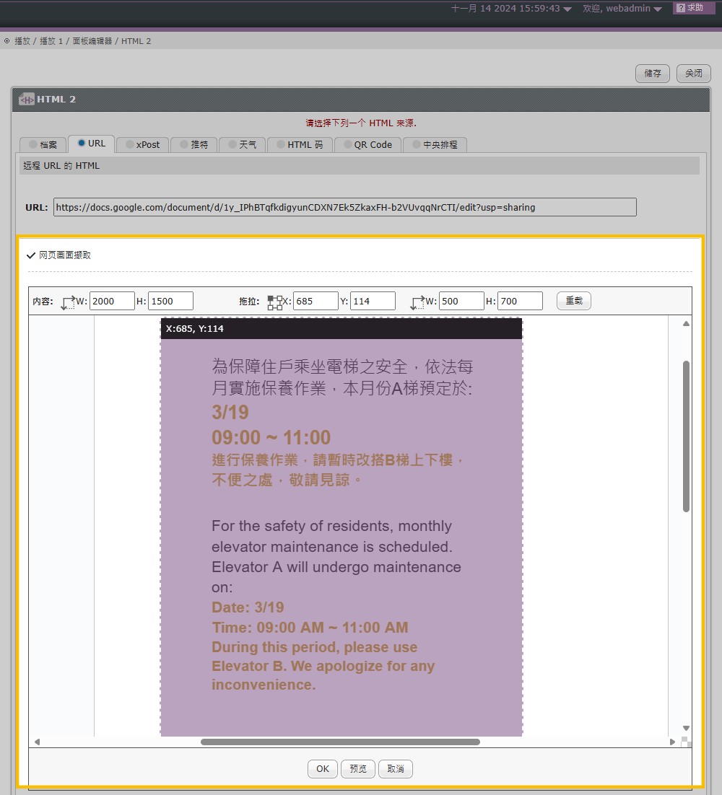Viewport: 722px width, 795px height.
Task: Click the preview resize grip corner icon
Action: pos(686,742)
